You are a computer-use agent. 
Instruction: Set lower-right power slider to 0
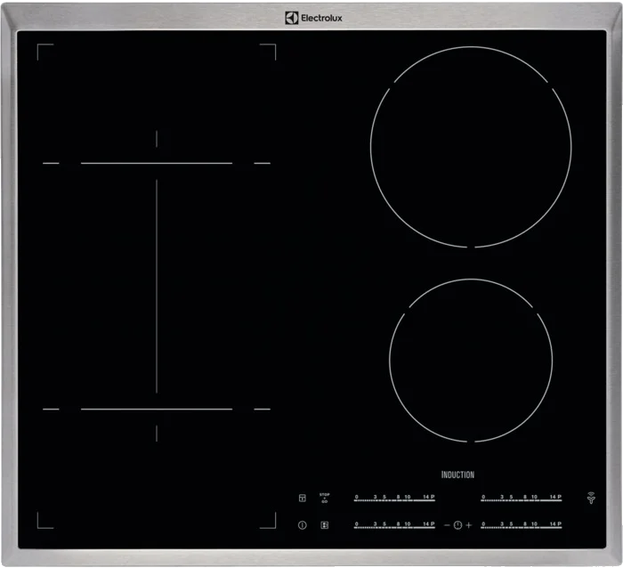pos(483,526)
